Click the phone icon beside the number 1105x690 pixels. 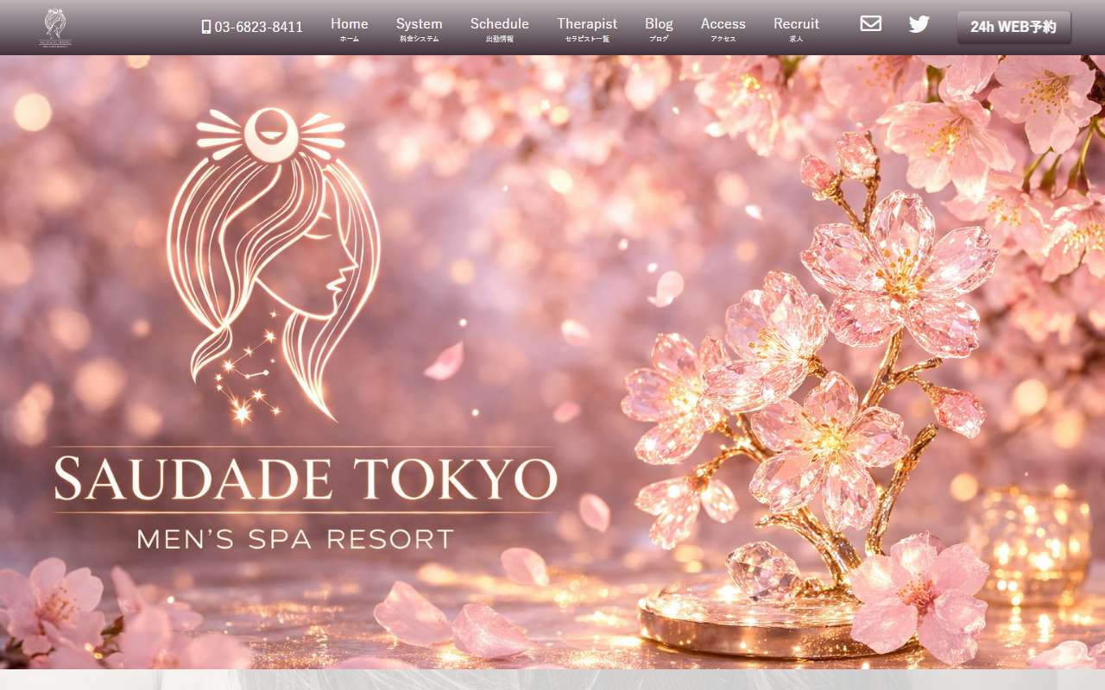pos(205,27)
